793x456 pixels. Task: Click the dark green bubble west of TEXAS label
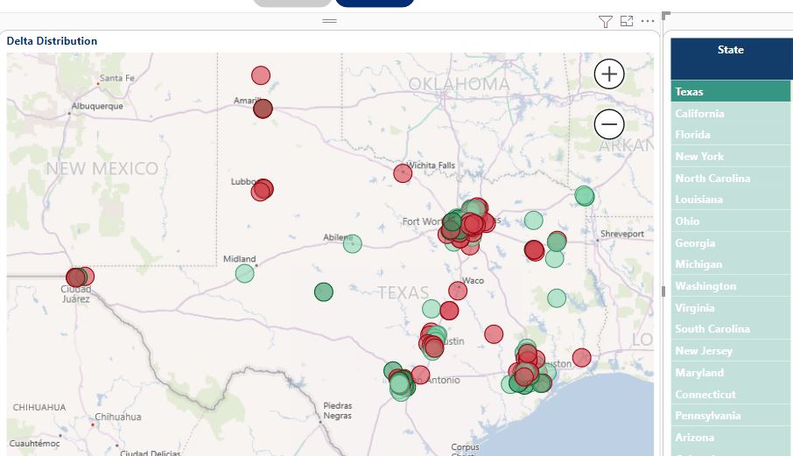(x=324, y=291)
